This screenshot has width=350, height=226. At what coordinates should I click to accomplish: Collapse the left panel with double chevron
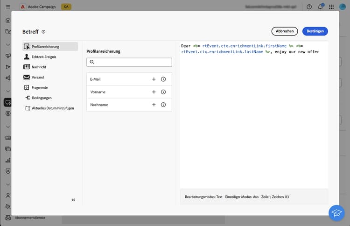(73, 200)
